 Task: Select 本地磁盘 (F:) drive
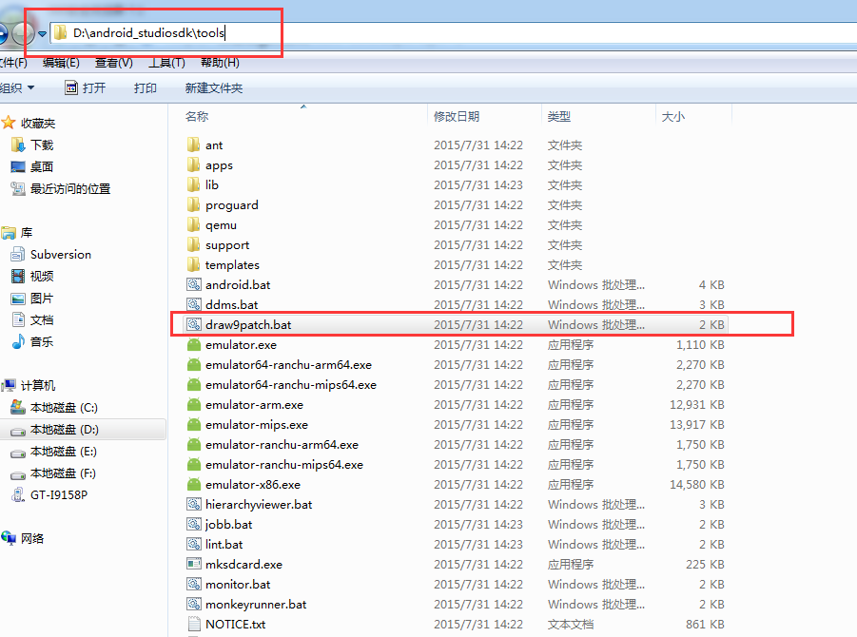point(53,473)
